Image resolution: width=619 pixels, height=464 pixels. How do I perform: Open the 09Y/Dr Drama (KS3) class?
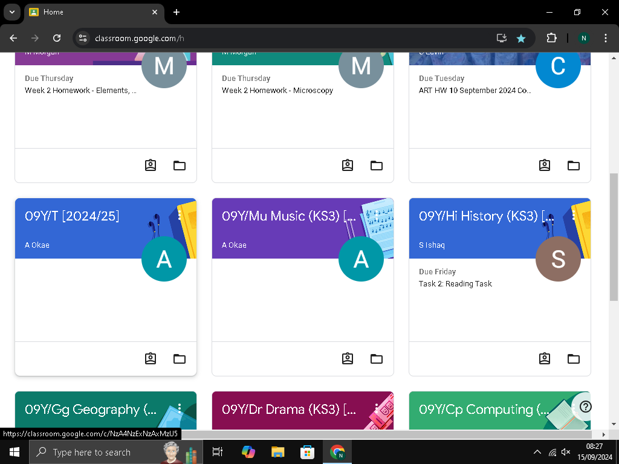click(289, 409)
